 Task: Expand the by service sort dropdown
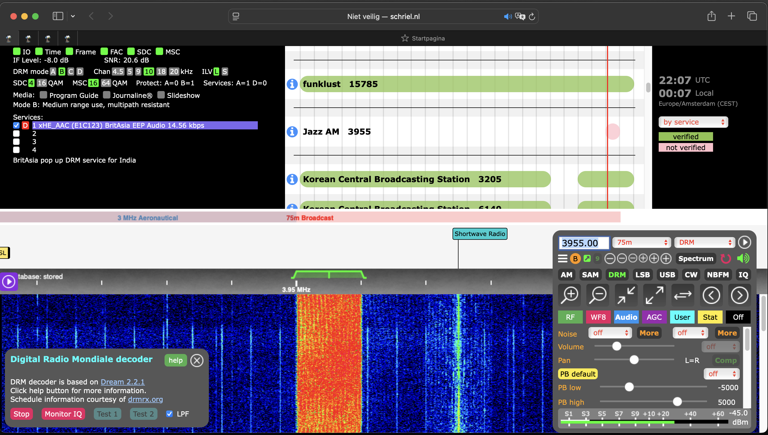pyautogui.click(x=693, y=122)
